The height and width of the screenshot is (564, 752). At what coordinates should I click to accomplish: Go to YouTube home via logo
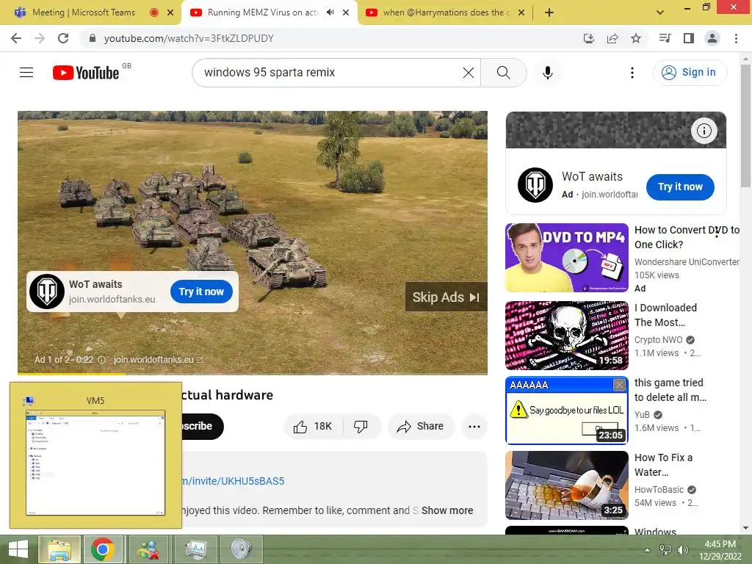pyautogui.click(x=86, y=73)
